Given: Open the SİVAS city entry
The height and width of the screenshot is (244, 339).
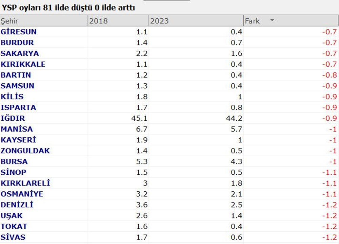Looking at the screenshot, I should [13, 237].
